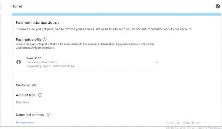
Task: Click the Home page title
Action: point(17,6)
